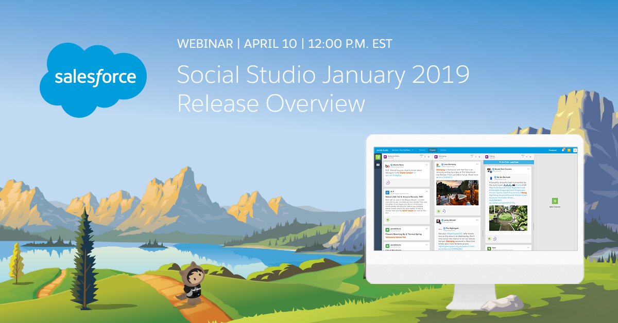Image resolution: width=618 pixels, height=323 pixels.
Task: Click the first header icon of National Parks column
Action: click(421, 156)
